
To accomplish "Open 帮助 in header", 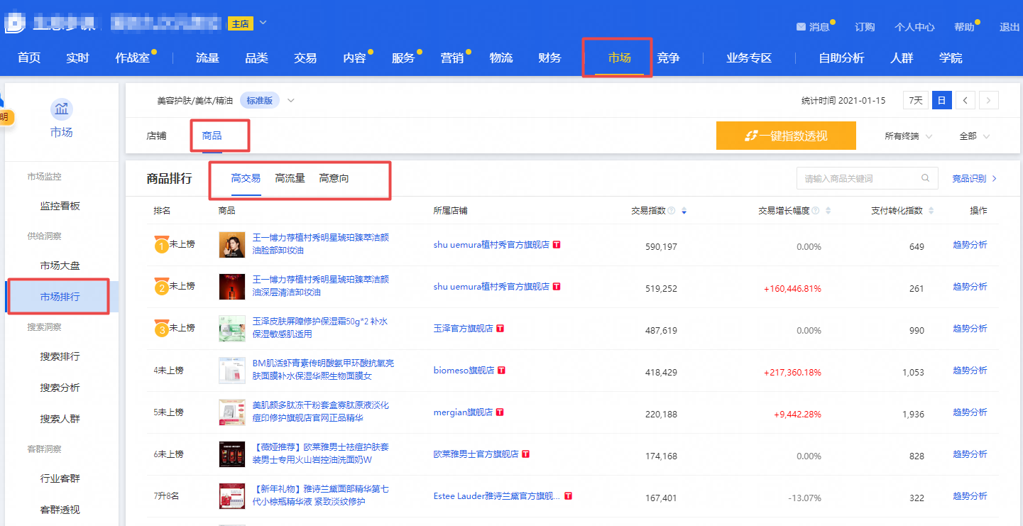I will coord(964,27).
